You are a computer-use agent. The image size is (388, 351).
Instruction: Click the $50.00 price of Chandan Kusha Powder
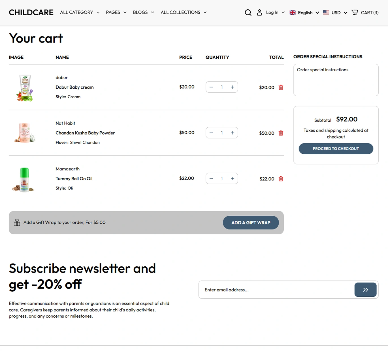pyautogui.click(x=187, y=132)
